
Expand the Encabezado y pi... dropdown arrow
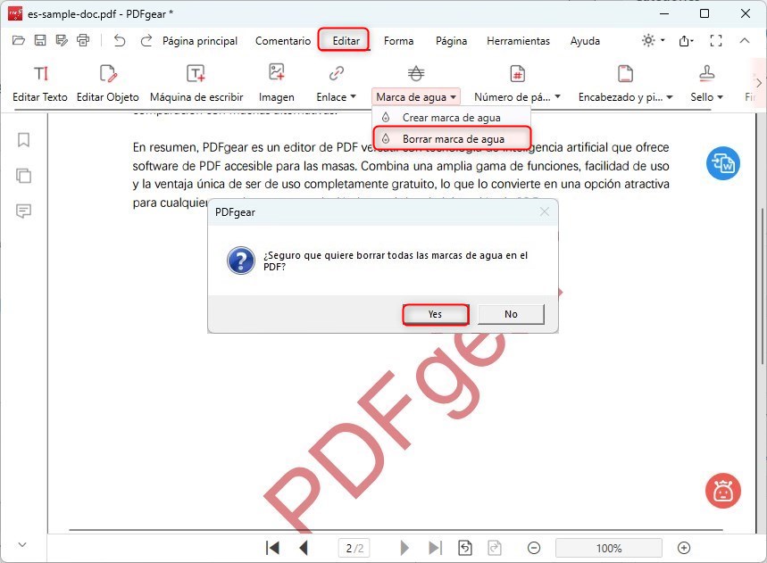coord(670,97)
